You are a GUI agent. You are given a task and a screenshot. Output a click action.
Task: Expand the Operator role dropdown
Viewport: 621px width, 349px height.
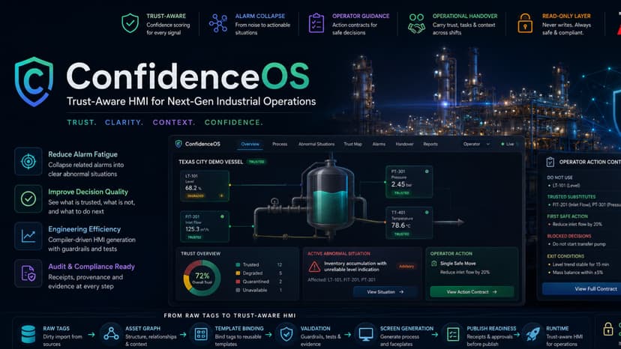(x=476, y=144)
